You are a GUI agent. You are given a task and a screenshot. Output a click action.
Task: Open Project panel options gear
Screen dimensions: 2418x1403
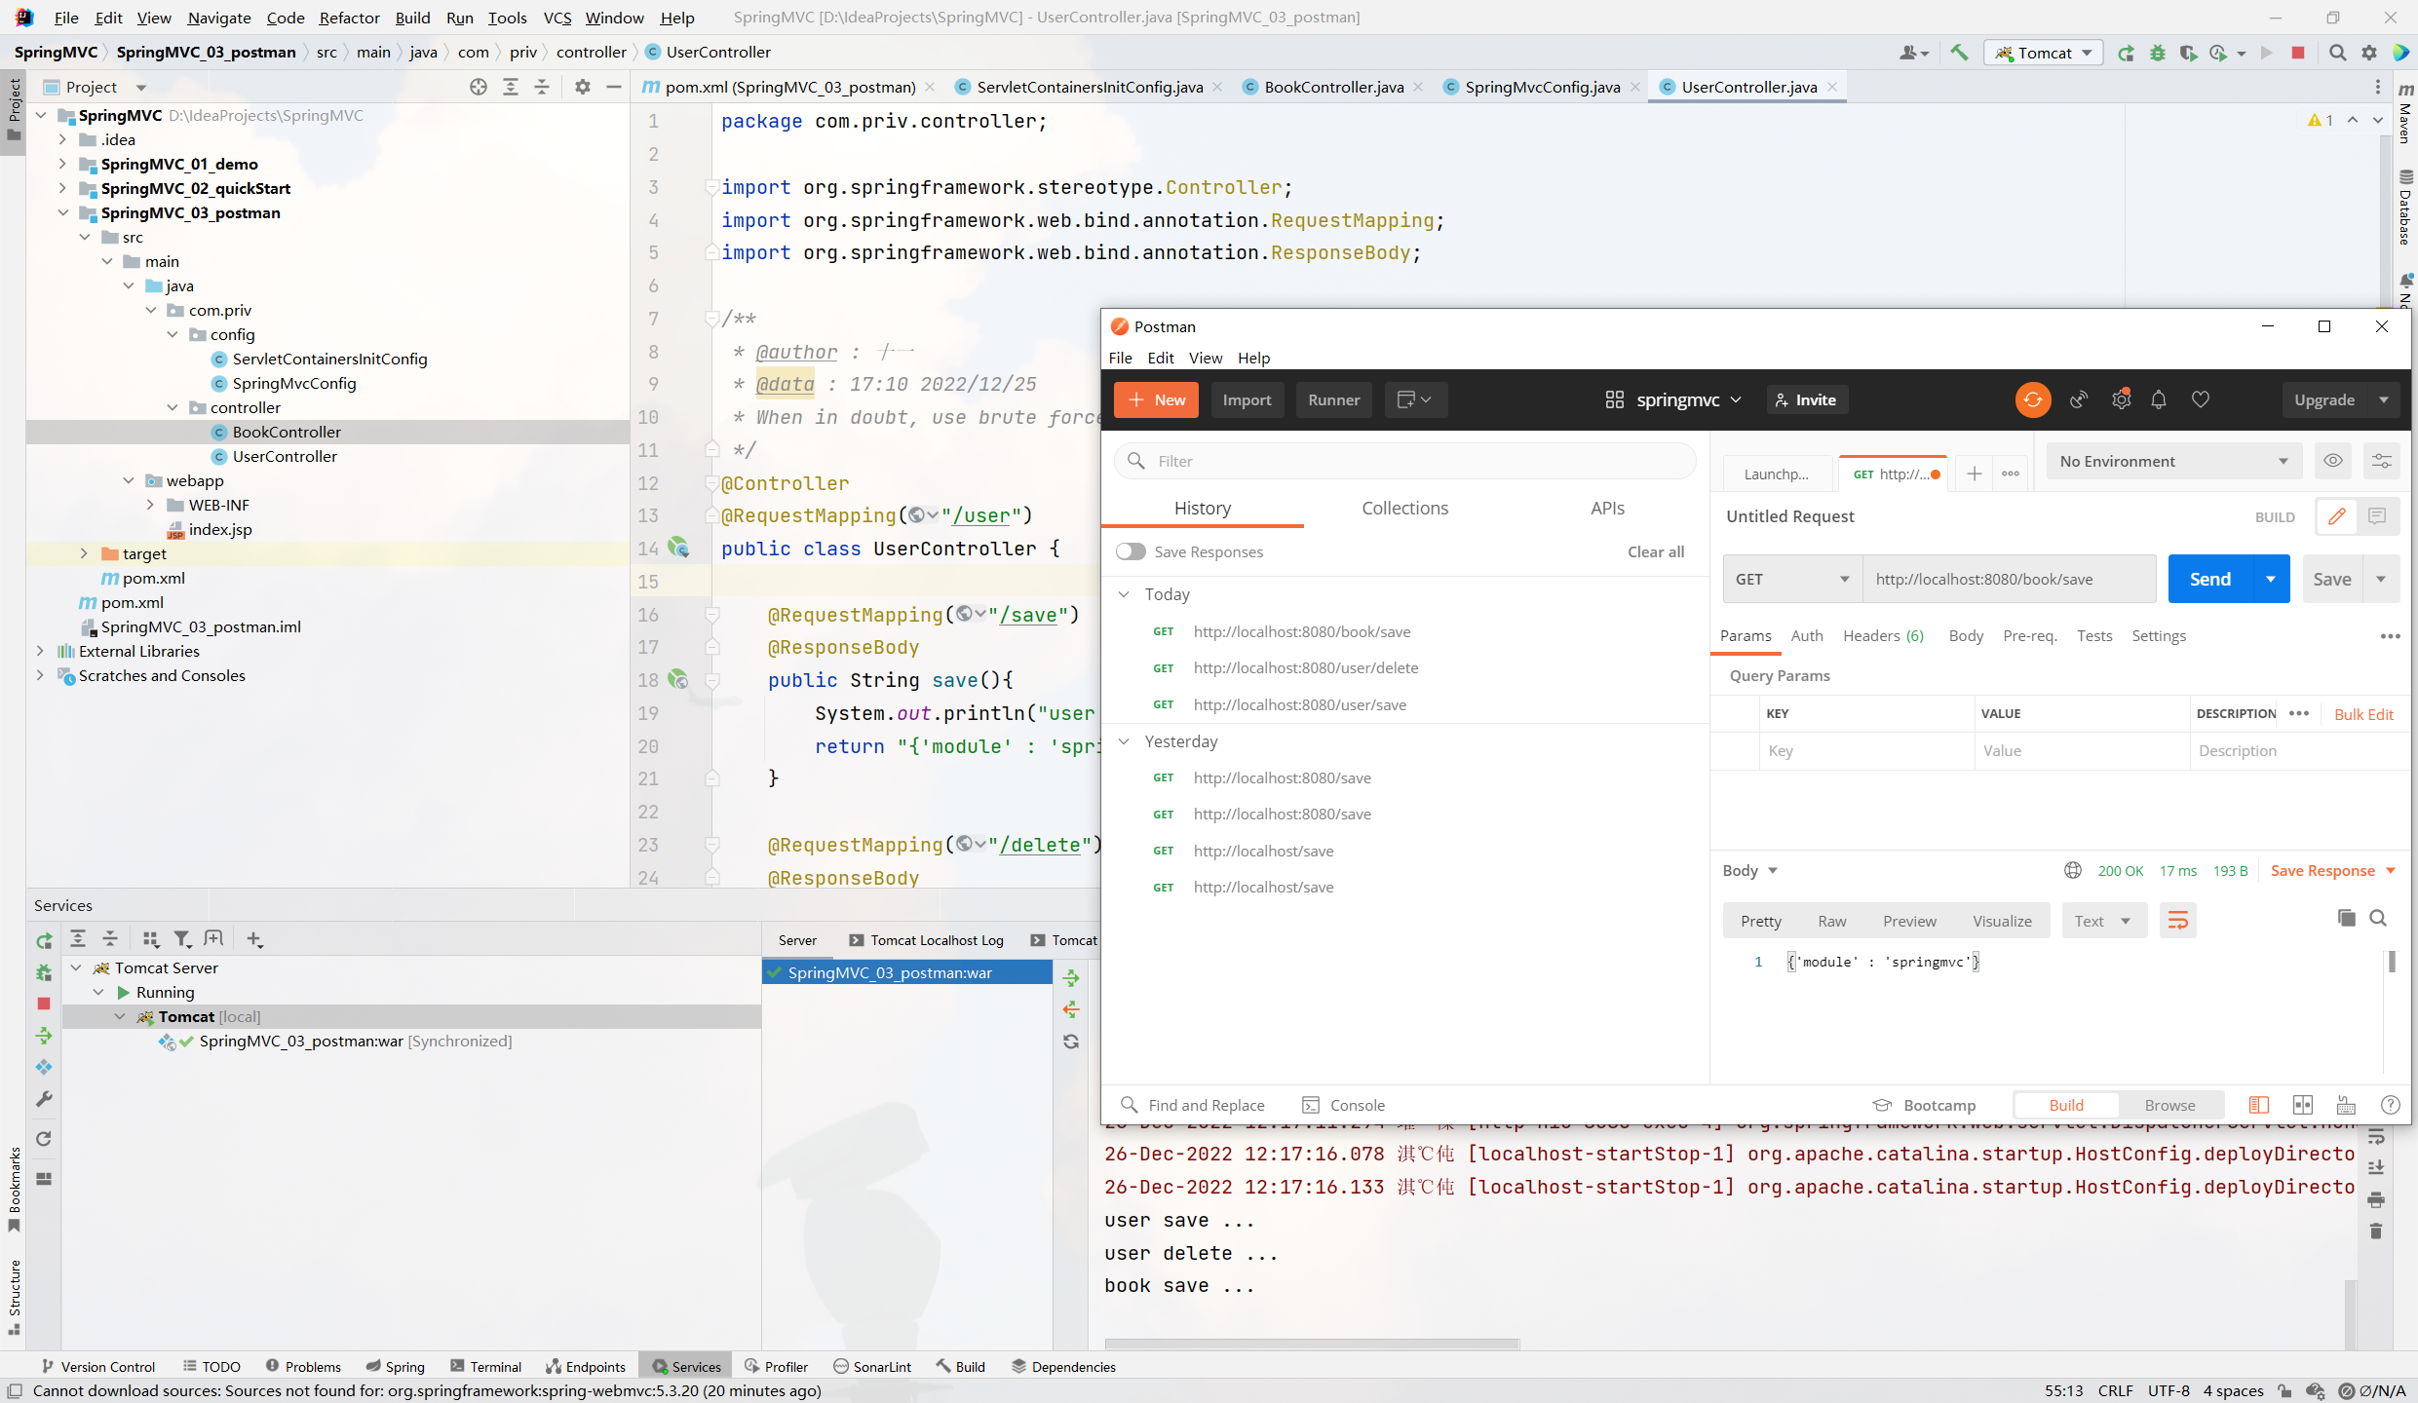[x=583, y=87]
